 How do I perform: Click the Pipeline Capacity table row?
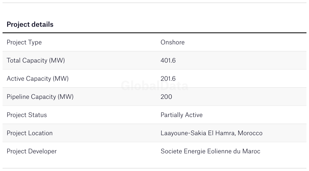(114, 97)
